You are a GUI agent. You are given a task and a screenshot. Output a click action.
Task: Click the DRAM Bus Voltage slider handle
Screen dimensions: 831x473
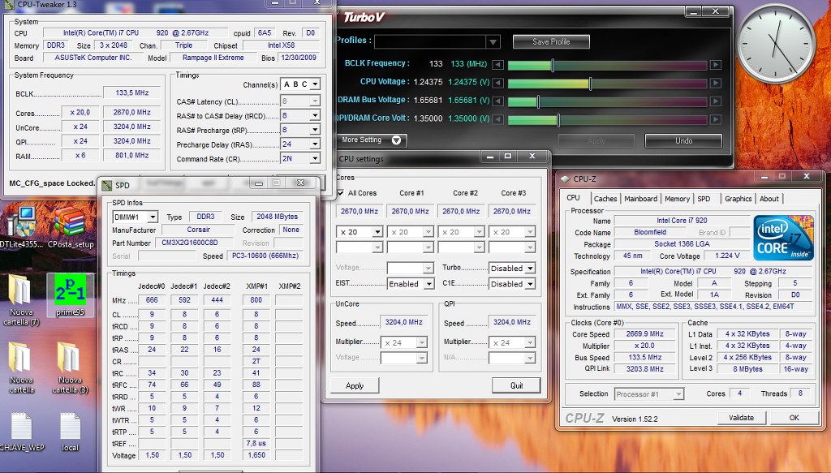(x=538, y=101)
